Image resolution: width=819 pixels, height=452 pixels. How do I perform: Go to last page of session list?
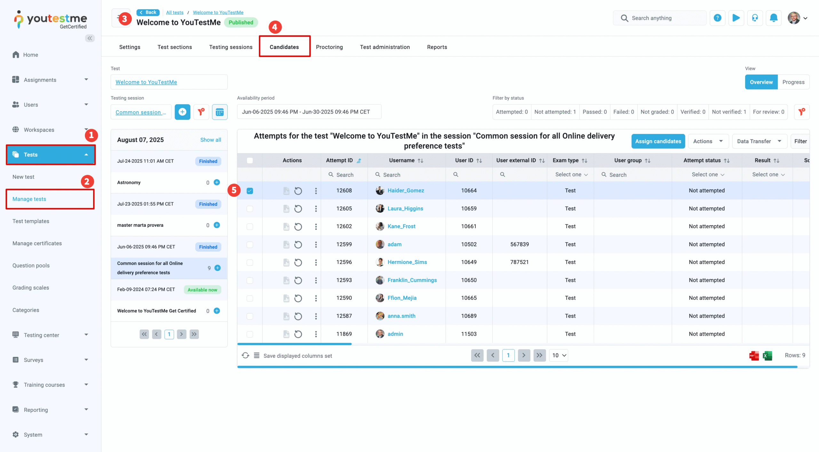pyautogui.click(x=194, y=334)
